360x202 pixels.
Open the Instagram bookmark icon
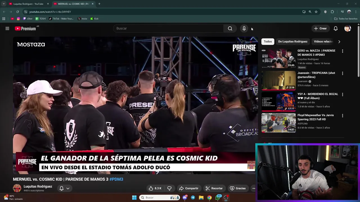18,19
